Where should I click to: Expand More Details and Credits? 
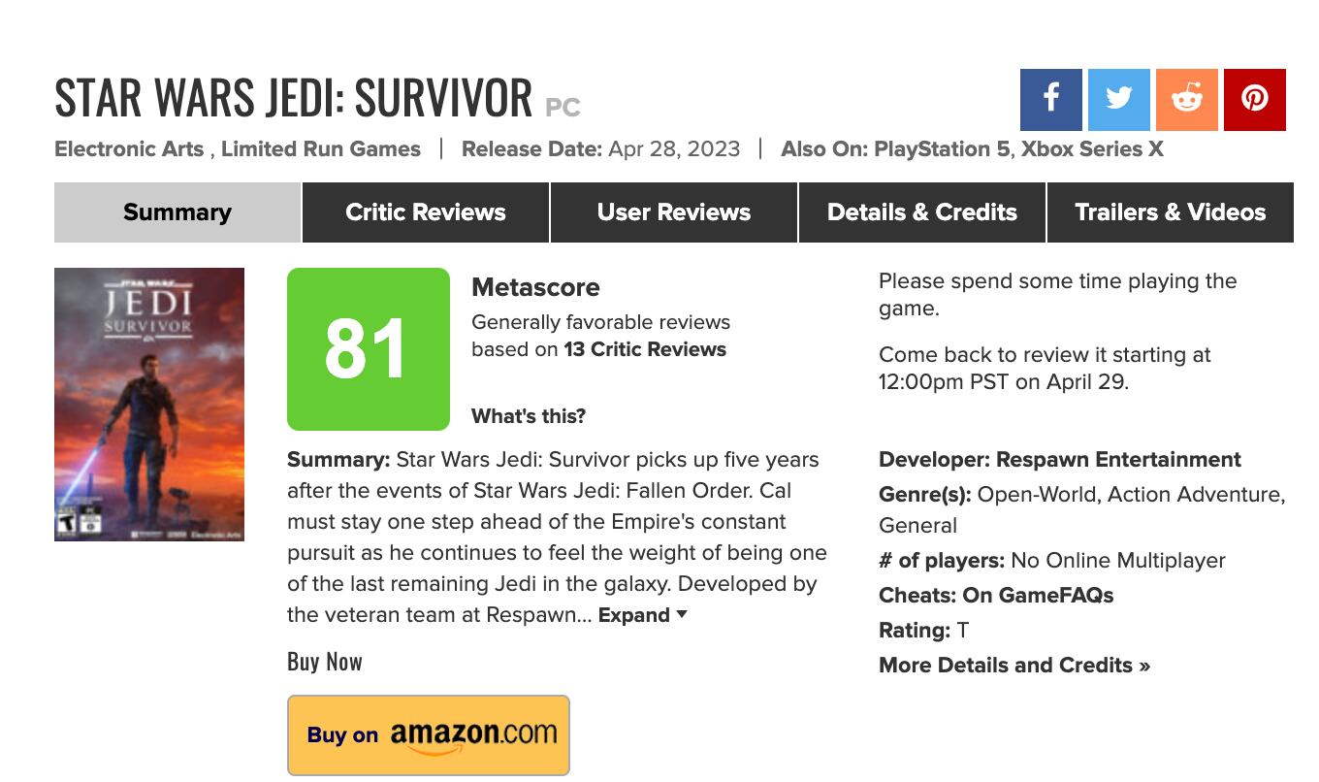point(1013,665)
